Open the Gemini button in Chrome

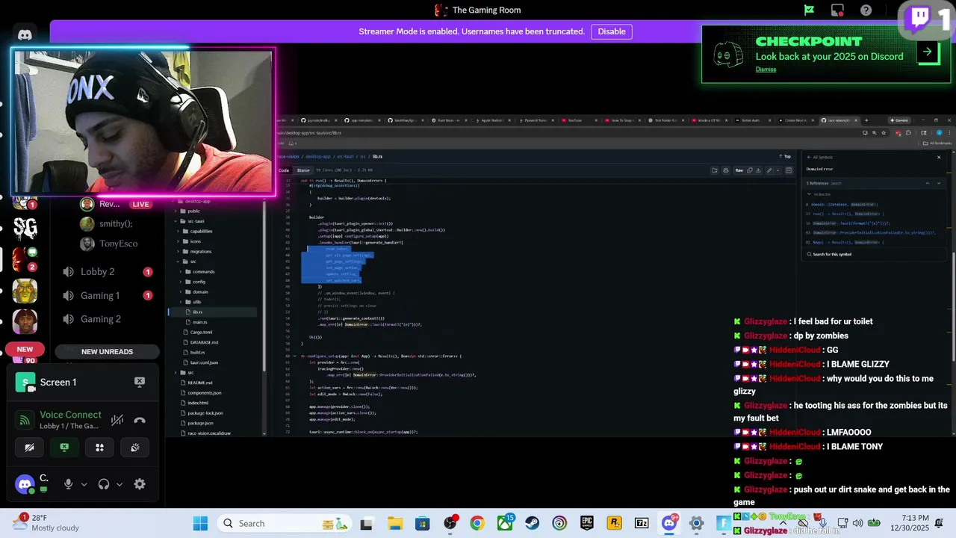pos(899,120)
